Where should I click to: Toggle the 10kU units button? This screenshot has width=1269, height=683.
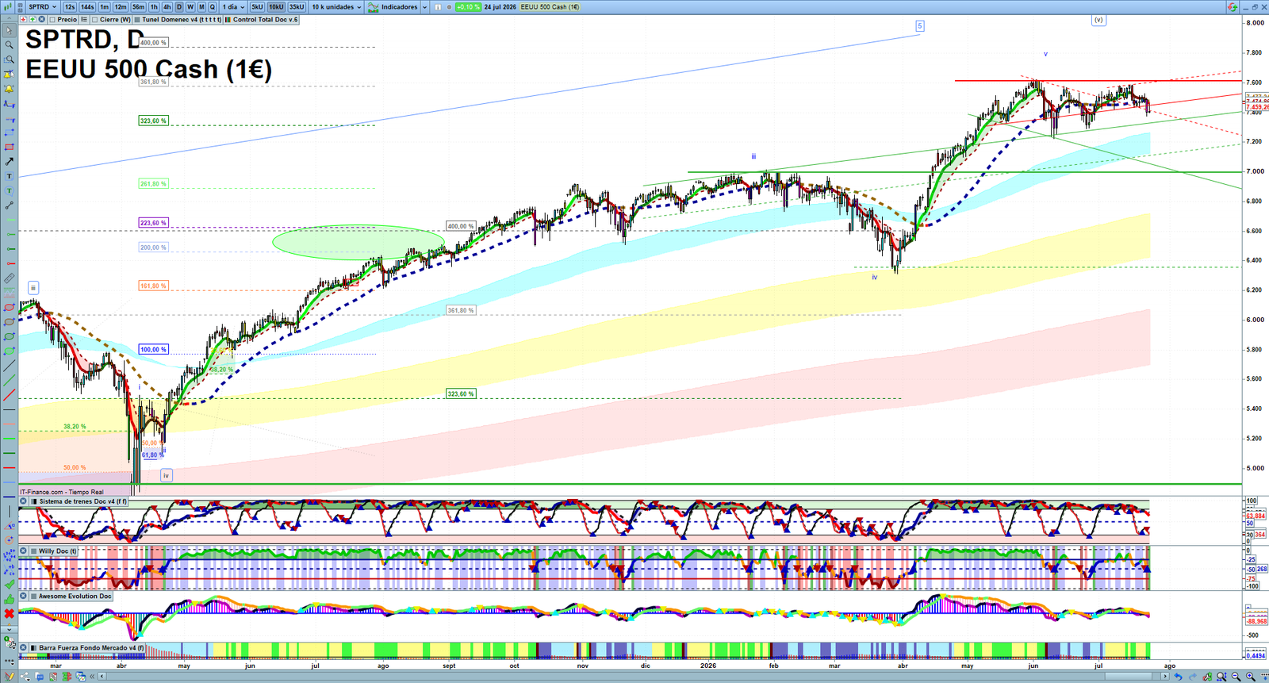coord(276,6)
